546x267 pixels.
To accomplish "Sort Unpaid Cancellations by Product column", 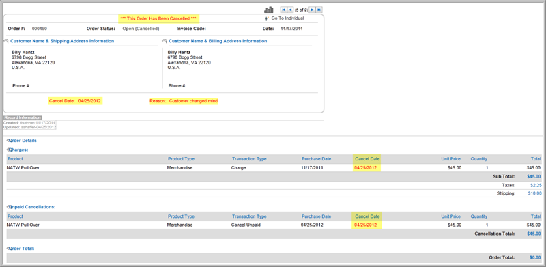I will 15,216.
